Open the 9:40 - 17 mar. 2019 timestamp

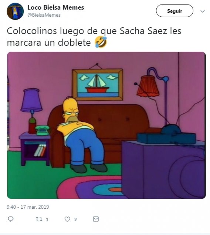(28, 207)
